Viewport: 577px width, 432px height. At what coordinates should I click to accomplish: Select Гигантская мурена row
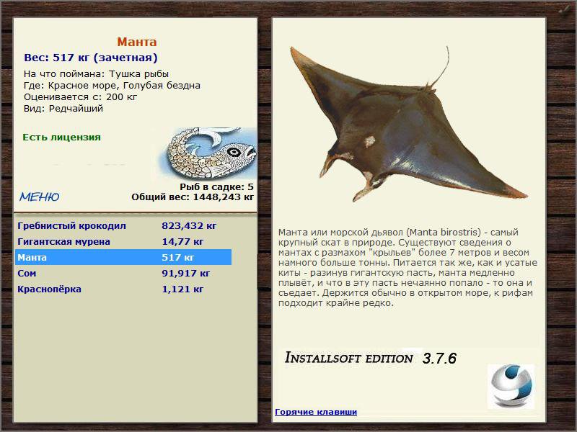pyautogui.click(x=123, y=241)
